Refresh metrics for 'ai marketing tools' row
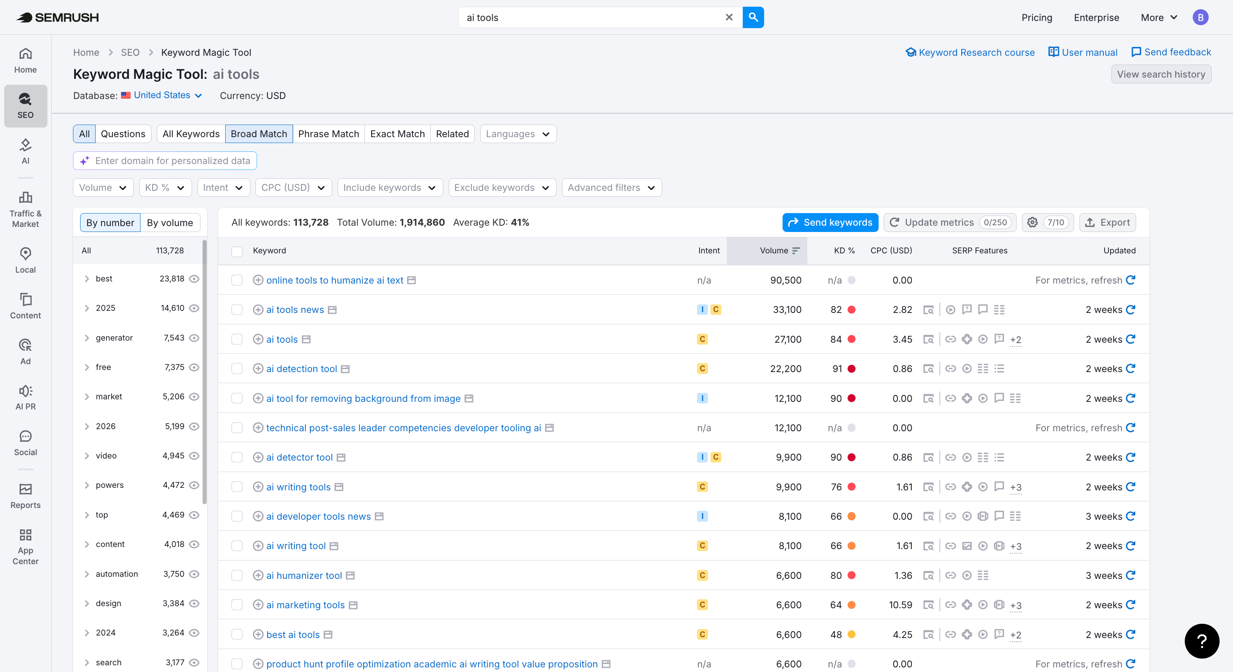 (1131, 604)
